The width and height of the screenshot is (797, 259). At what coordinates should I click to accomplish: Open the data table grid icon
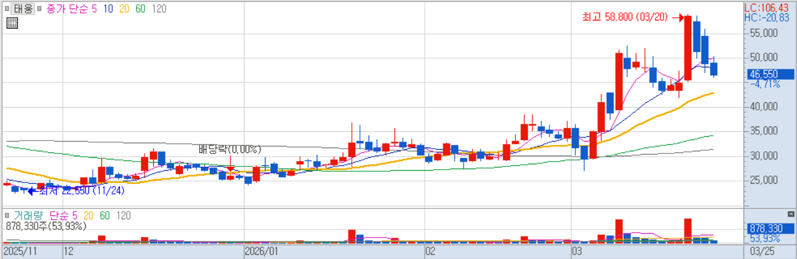tap(12, 23)
